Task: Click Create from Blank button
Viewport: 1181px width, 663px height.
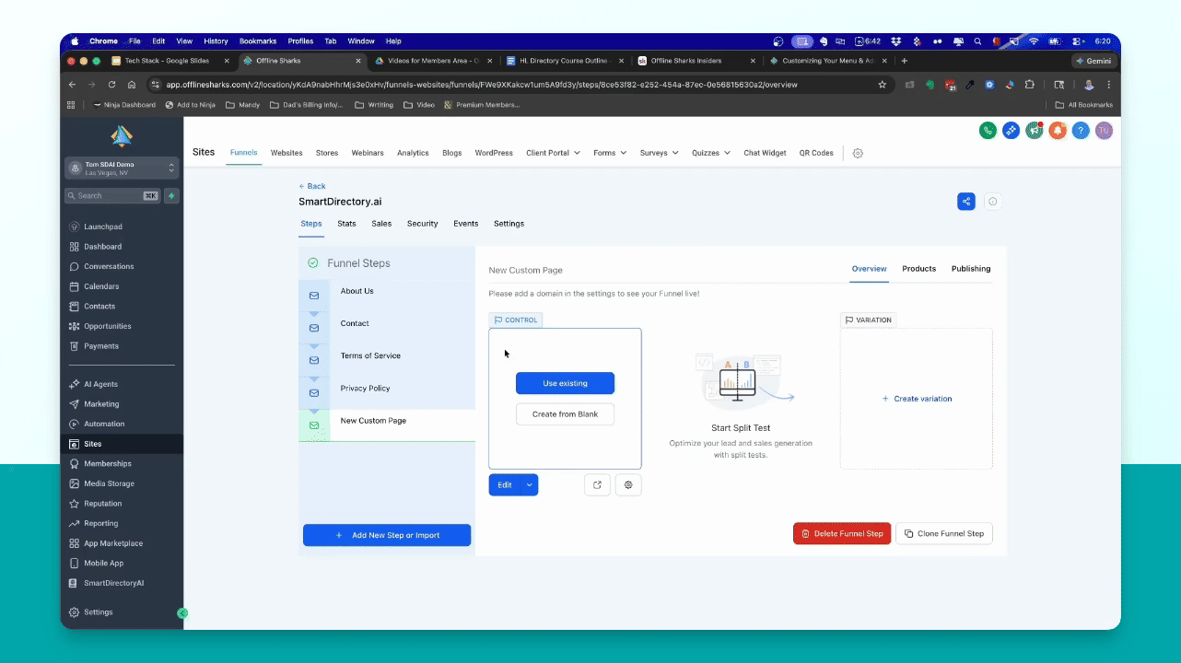Action: [x=565, y=414]
